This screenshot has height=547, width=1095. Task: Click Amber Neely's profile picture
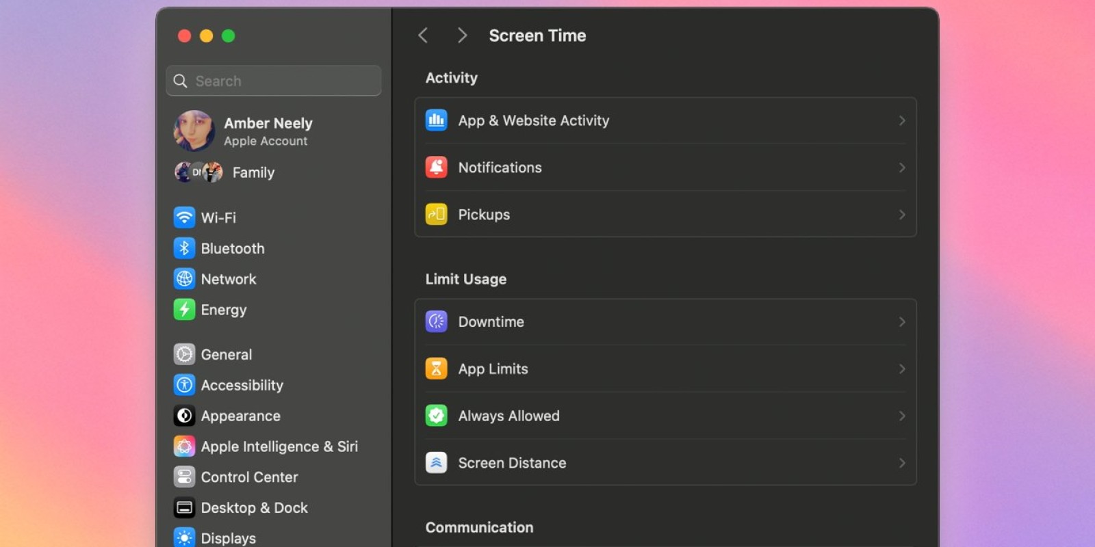[x=194, y=131]
